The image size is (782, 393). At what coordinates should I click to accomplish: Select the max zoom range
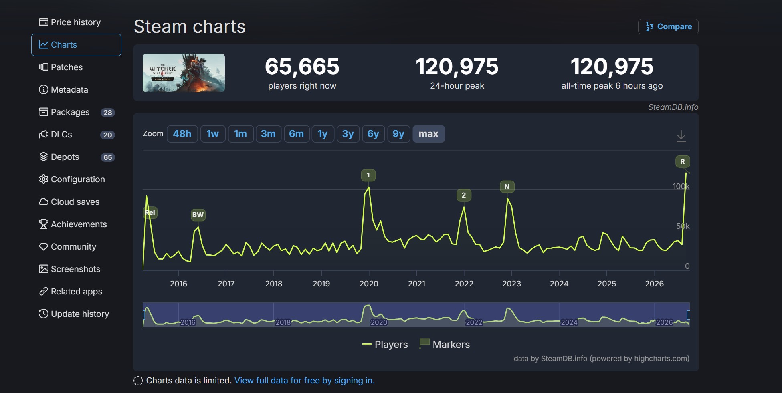pyautogui.click(x=428, y=134)
